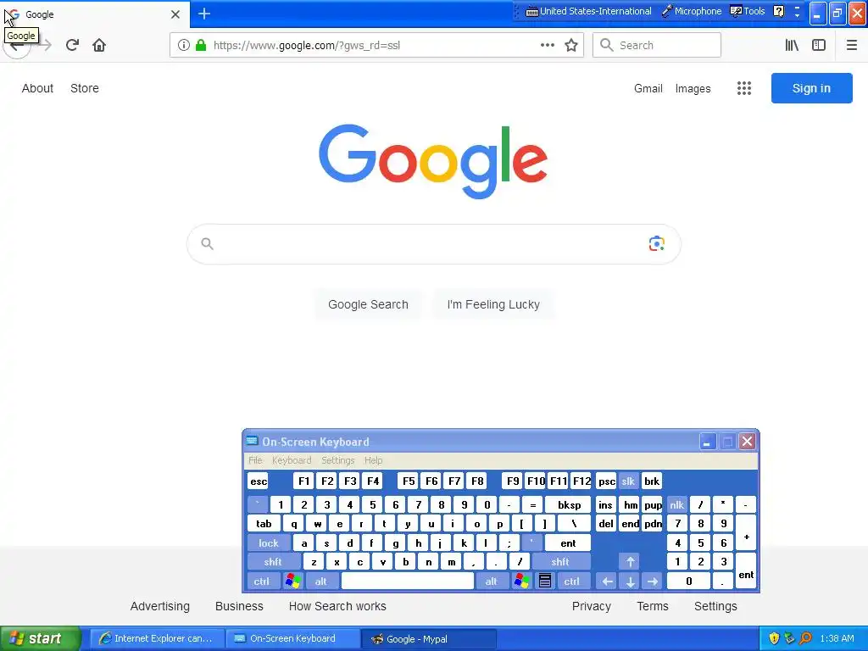Click the green padlock security icon
This screenshot has height=651, width=868.
[x=201, y=45]
